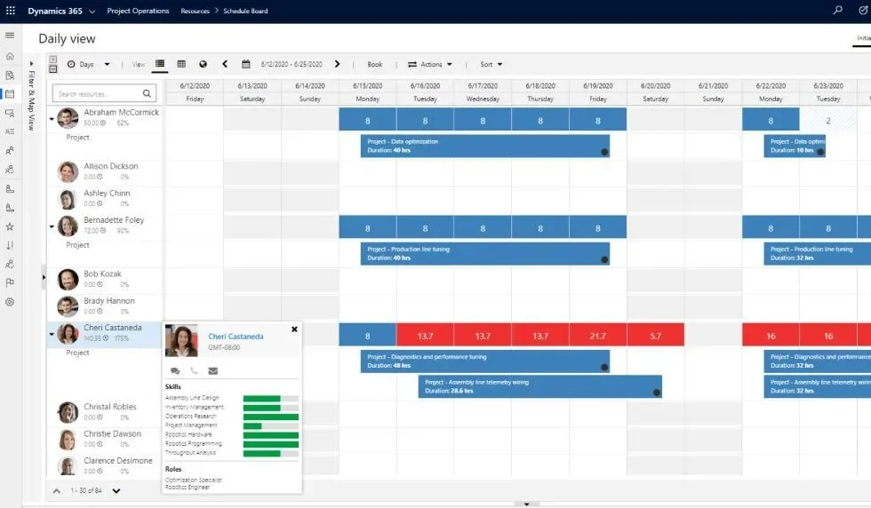Open the app launcher waffle menu
Viewport: 871px width, 508px height.
[11, 11]
